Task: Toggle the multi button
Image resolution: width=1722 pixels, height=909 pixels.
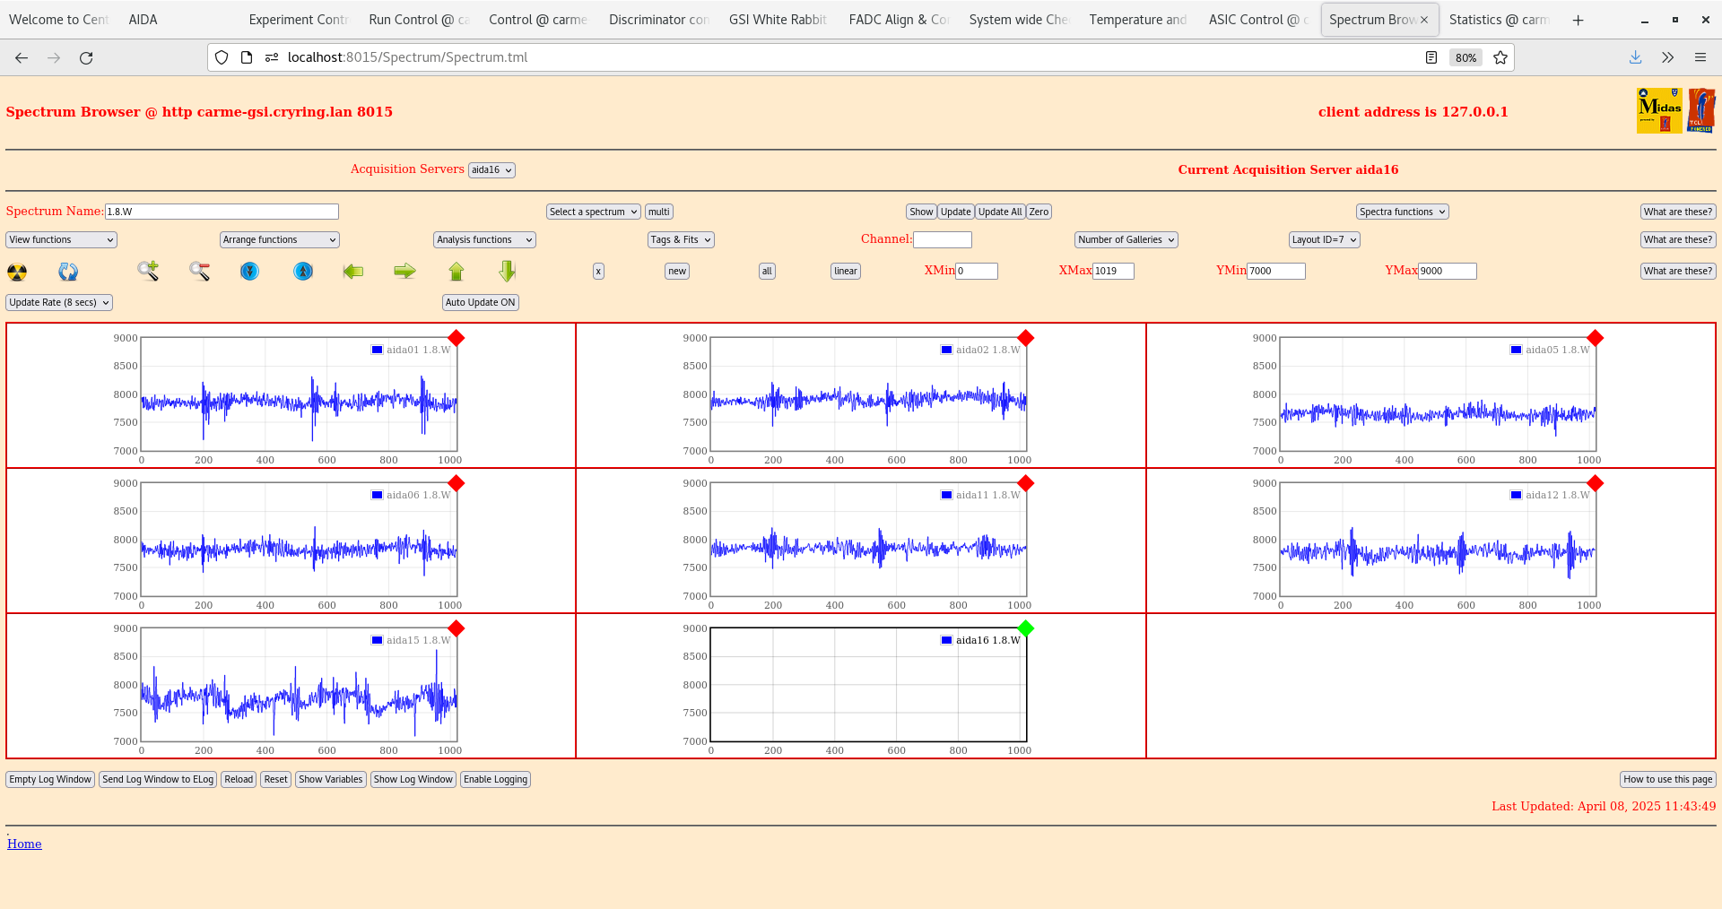Action: [x=659, y=212]
